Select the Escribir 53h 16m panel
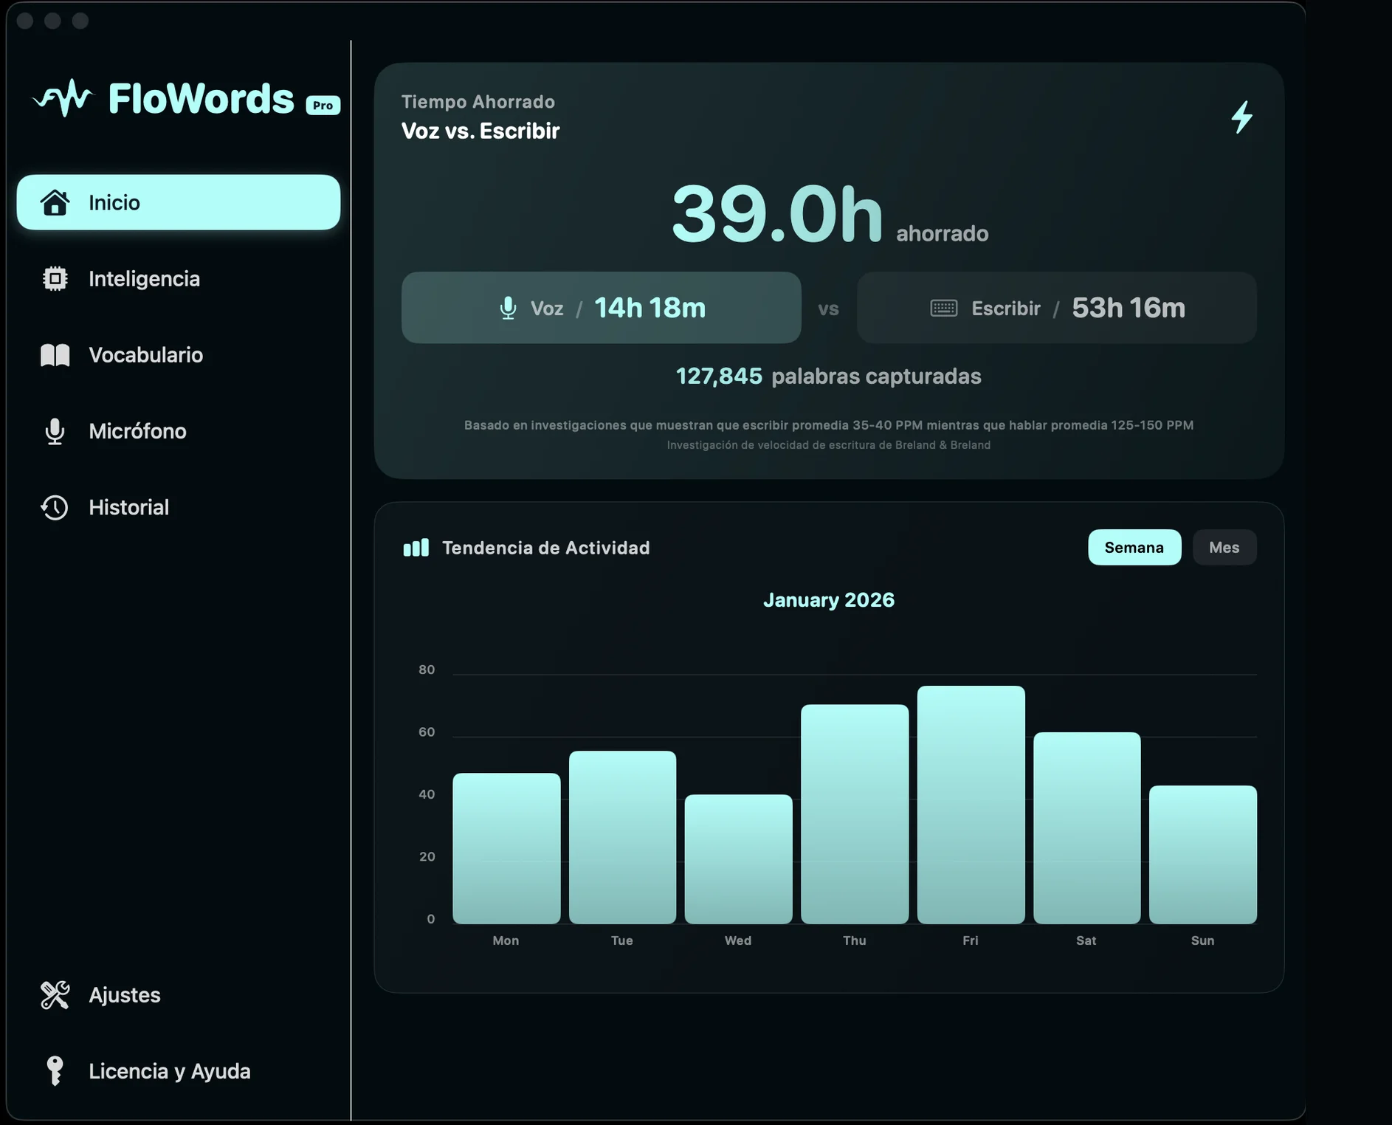 coord(1056,308)
